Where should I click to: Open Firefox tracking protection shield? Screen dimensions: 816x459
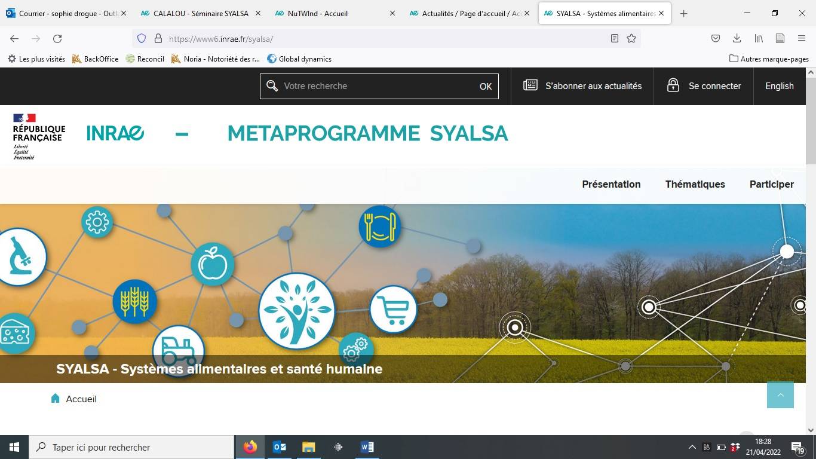(142, 38)
